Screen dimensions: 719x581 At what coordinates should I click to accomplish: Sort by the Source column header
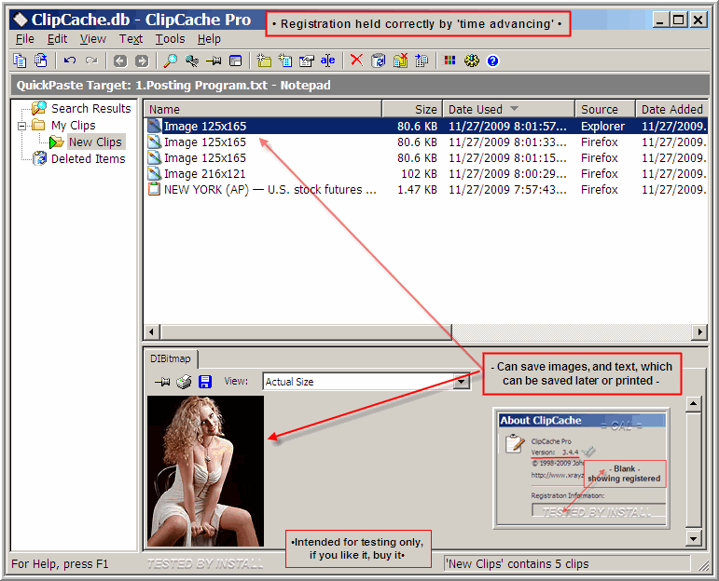605,110
